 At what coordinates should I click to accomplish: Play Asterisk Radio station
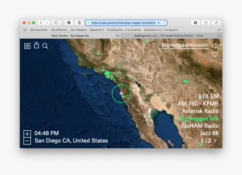click(x=200, y=111)
